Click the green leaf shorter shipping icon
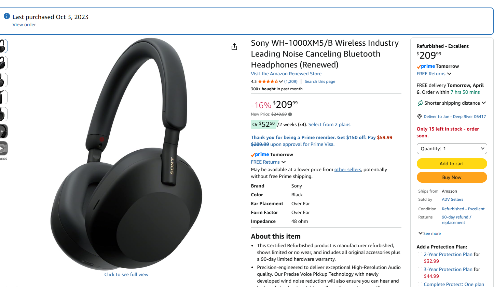The image size is (494, 287). (x=420, y=103)
